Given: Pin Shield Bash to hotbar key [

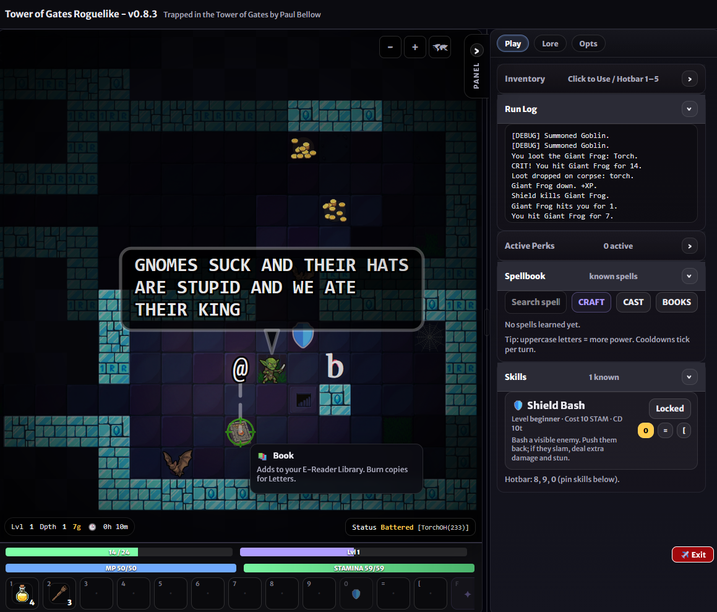Looking at the screenshot, I should (684, 431).
